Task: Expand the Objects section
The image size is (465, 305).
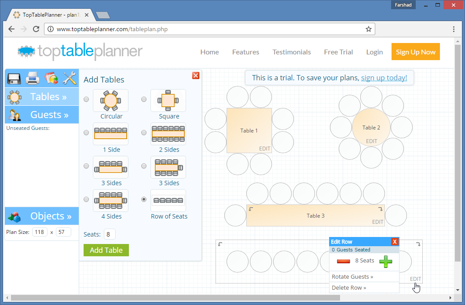Action: click(42, 216)
